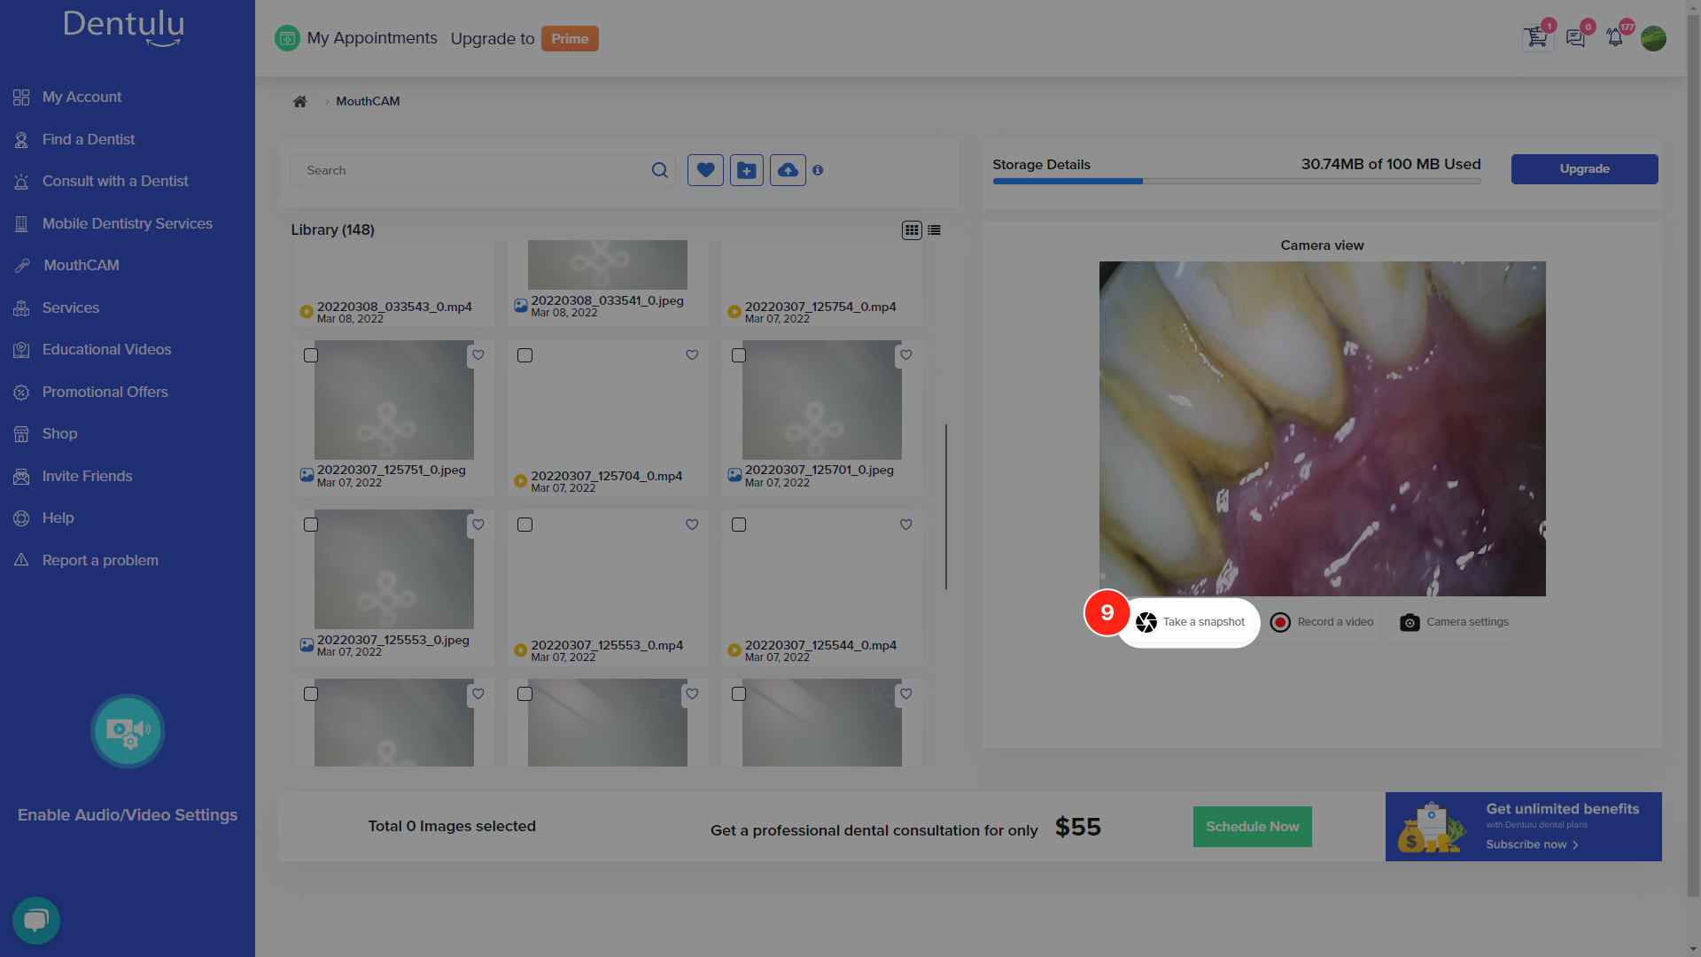This screenshot has height=957, width=1701.
Task: Toggle list view for library
Action: click(x=935, y=230)
